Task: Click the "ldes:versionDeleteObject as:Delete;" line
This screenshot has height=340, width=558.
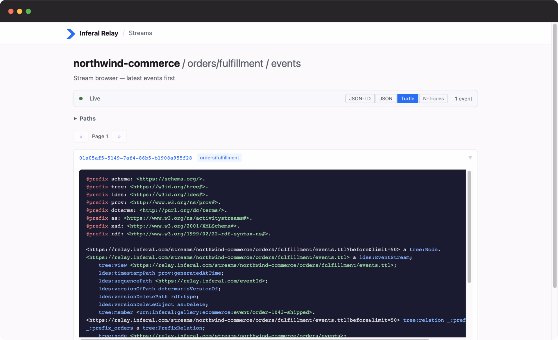Action: [x=153, y=305]
